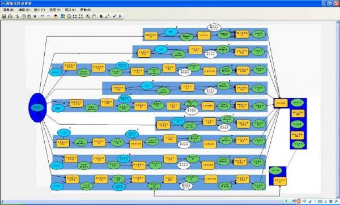Open the Sogou input method tray icon

pyautogui.click(x=299, y=201)
